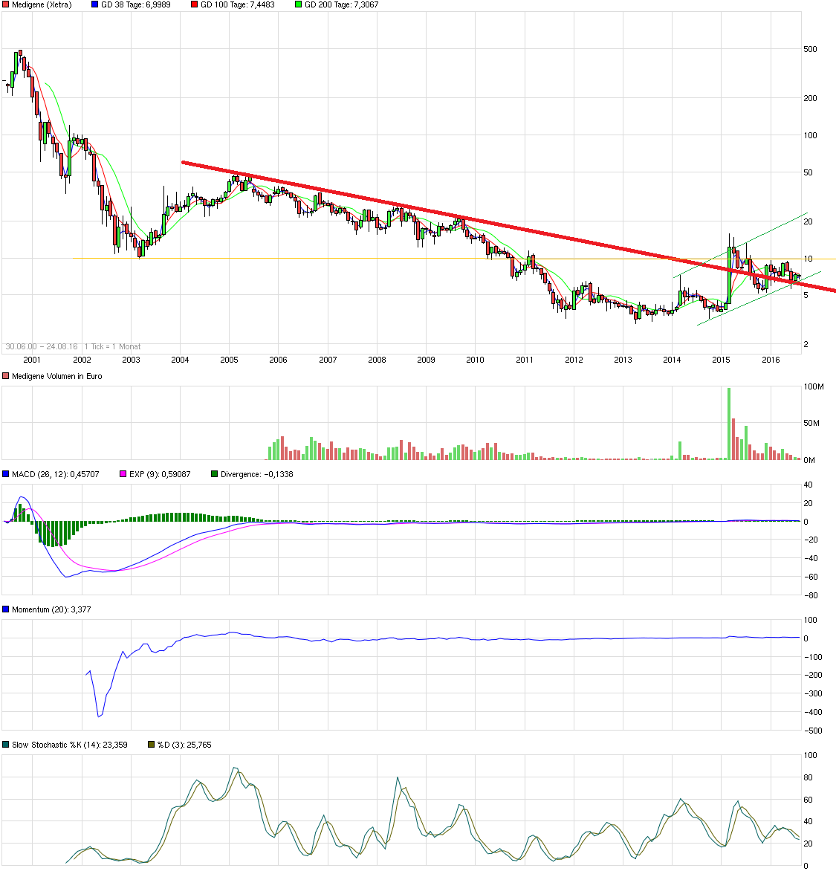
Task: Select the Medigene Volumen in Euro legend square
Action: (x=6, y=377)
